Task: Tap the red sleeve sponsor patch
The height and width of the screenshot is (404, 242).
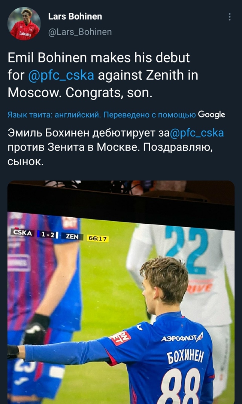Action: click(120, 338)
